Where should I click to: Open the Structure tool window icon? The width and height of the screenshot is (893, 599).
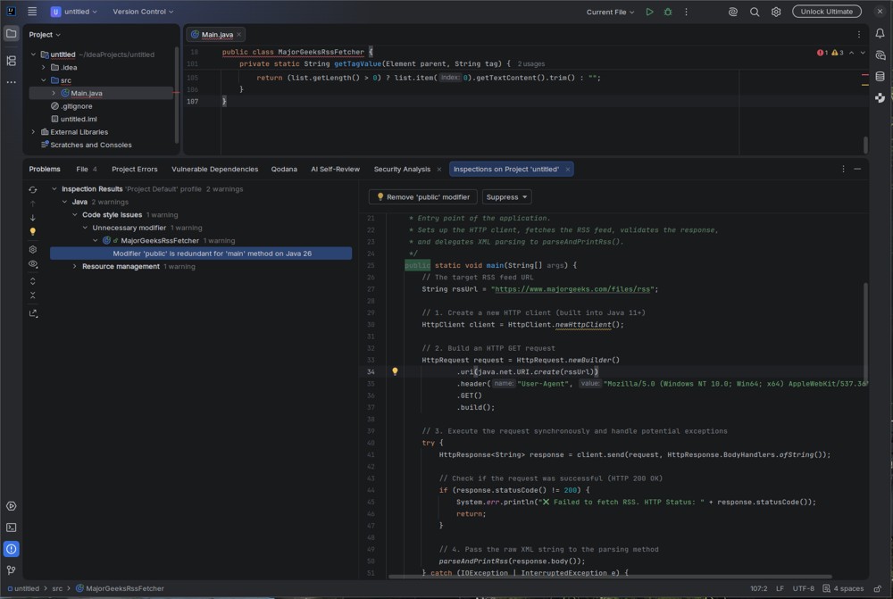(11, 61)
